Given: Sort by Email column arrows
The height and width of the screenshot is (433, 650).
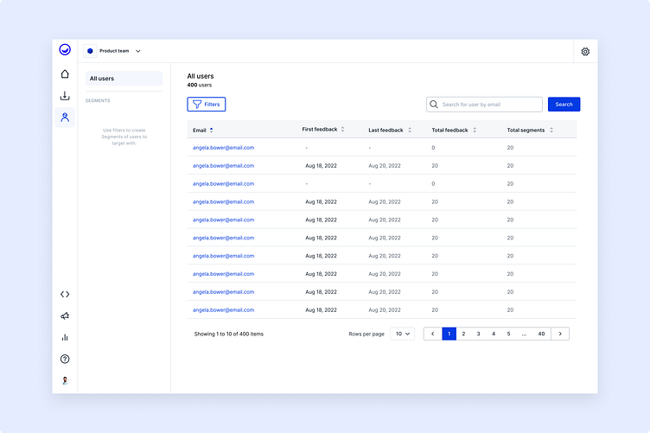Looking at the screenshot, I should (212, 131).
